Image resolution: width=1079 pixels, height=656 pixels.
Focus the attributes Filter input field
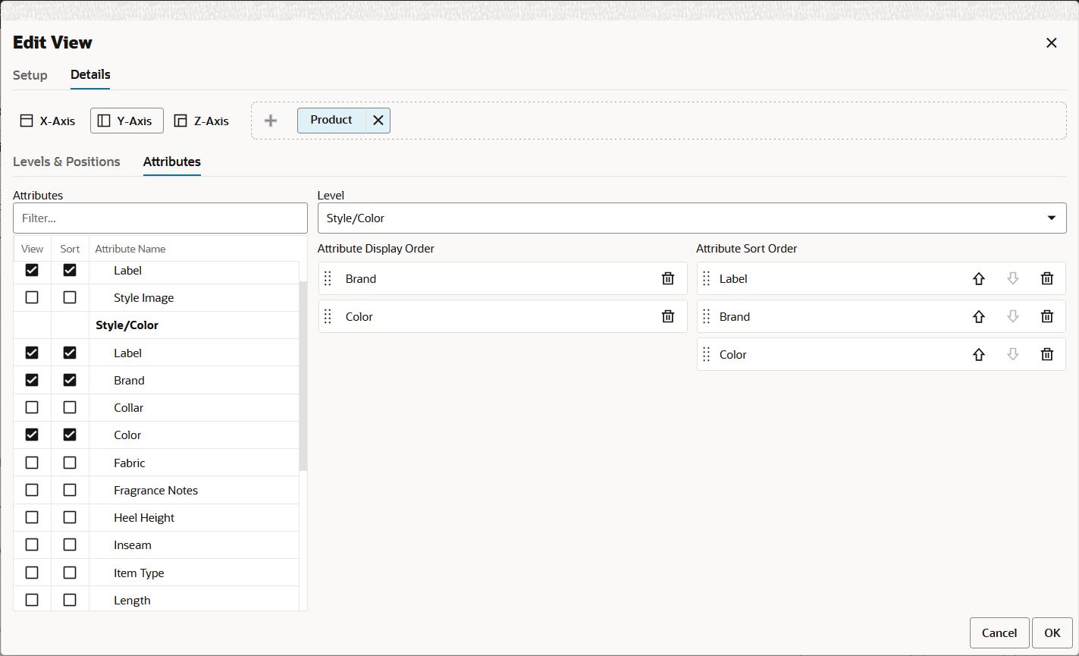160,218
